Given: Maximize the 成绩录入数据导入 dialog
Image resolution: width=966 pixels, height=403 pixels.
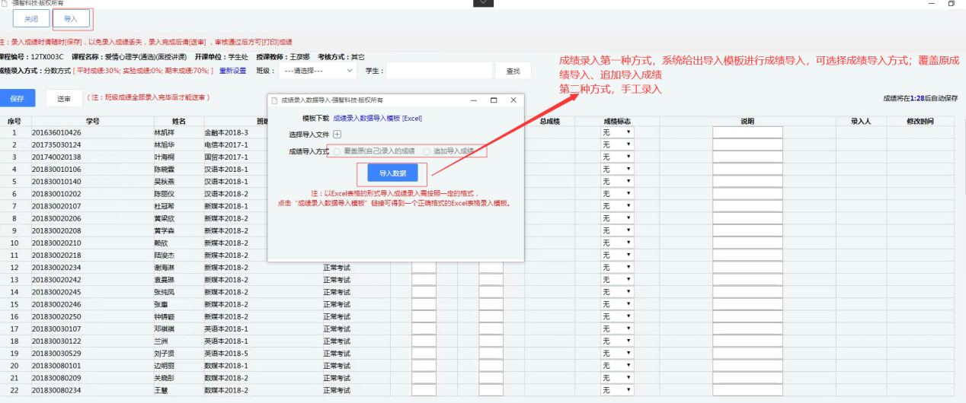Looking at the screenshot, I should click(493, 100).
